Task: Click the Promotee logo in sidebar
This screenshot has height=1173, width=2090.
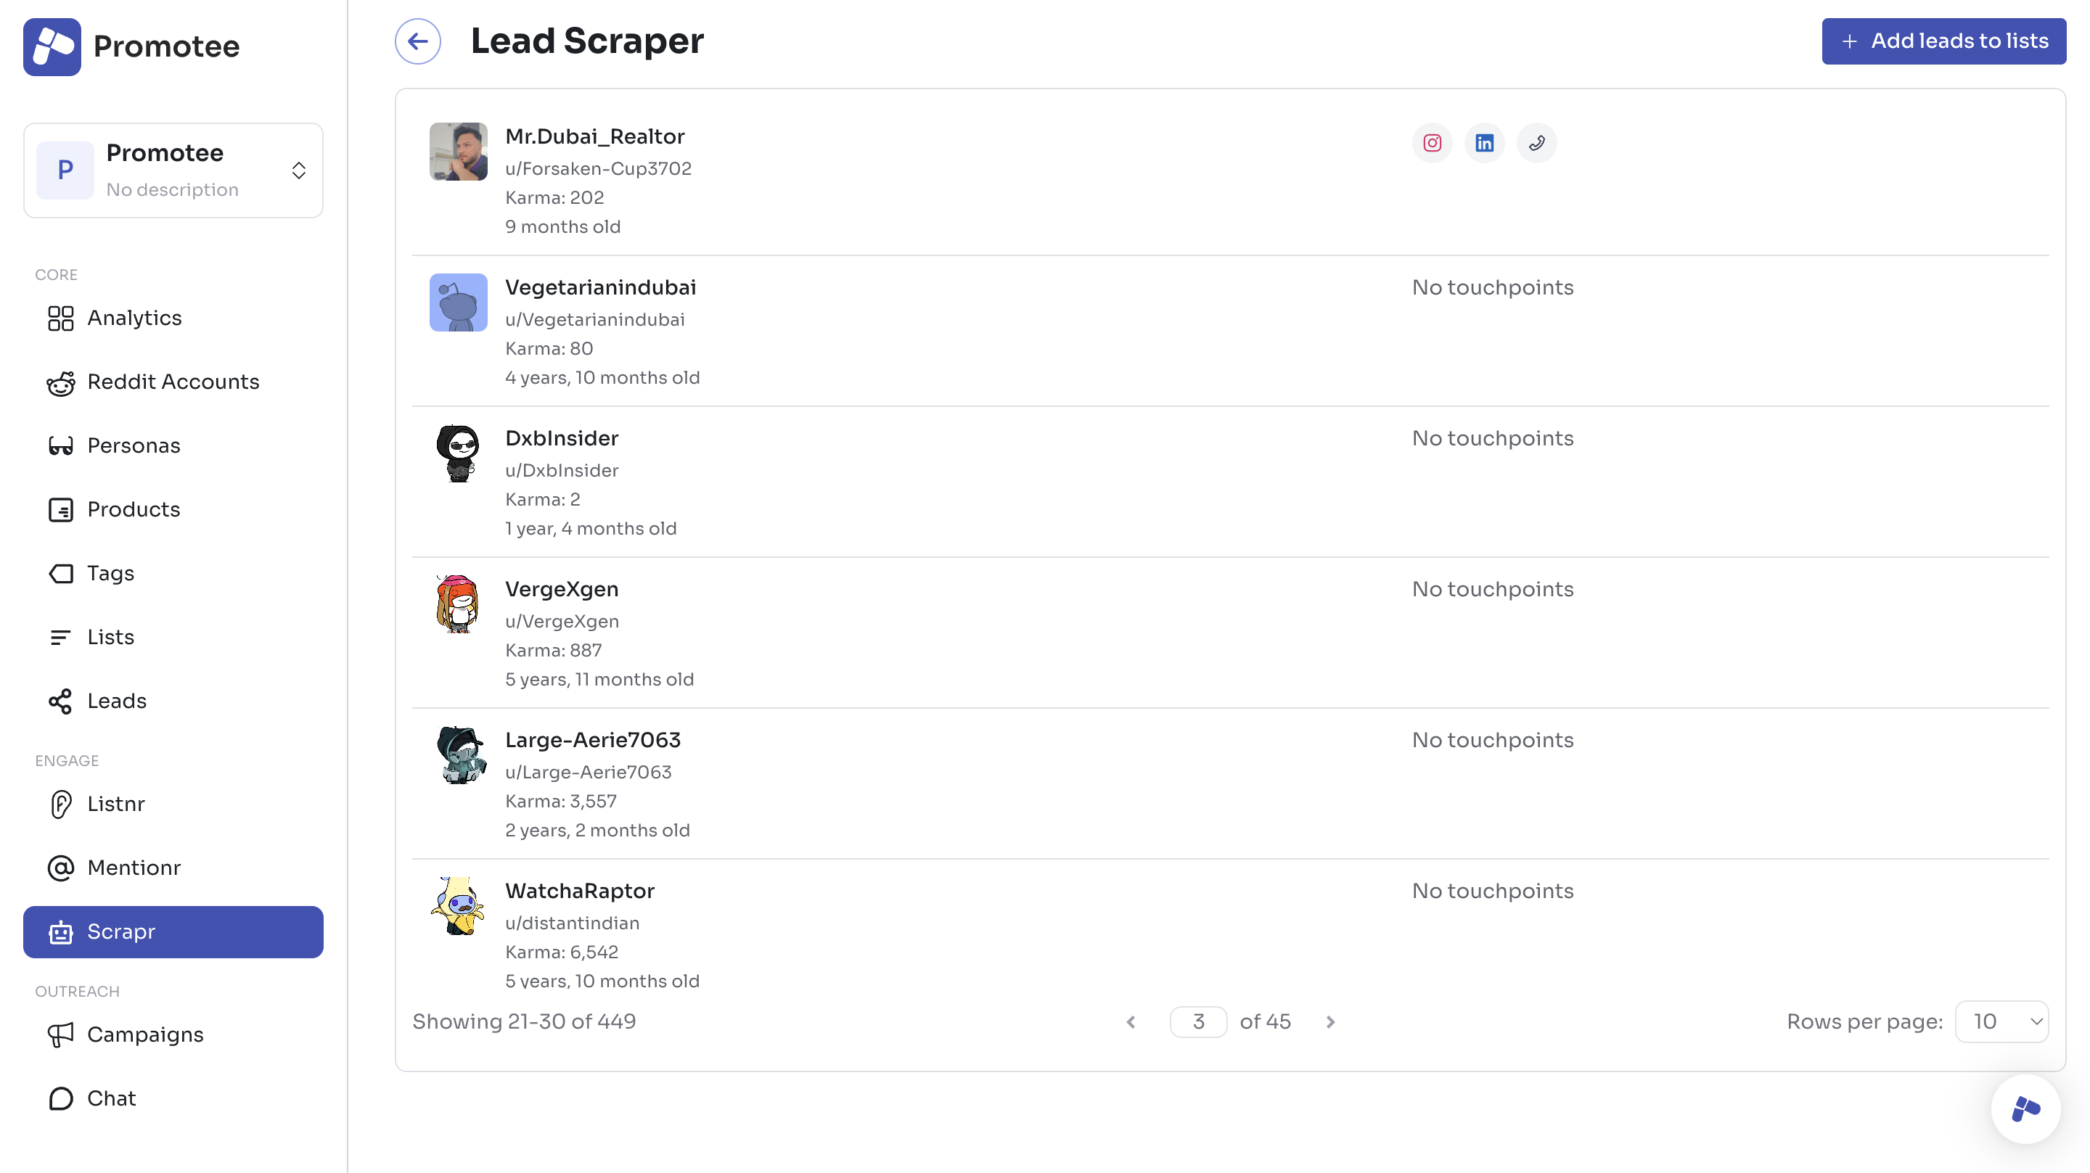Action: [52, 46]
